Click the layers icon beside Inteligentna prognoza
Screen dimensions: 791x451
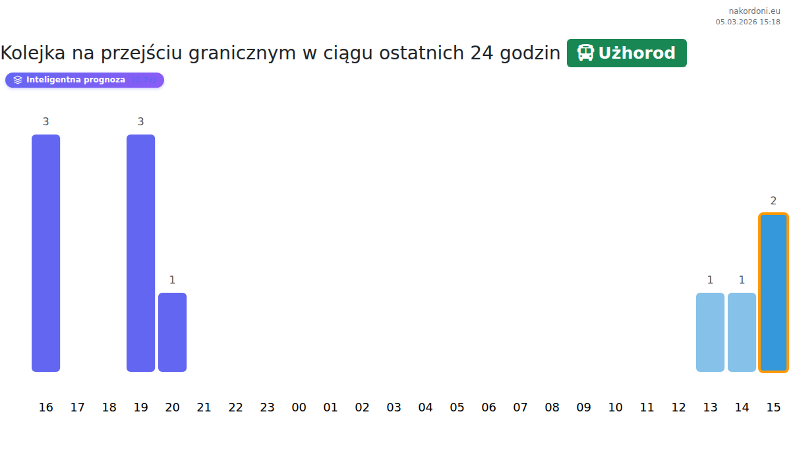tap(18, 80)
